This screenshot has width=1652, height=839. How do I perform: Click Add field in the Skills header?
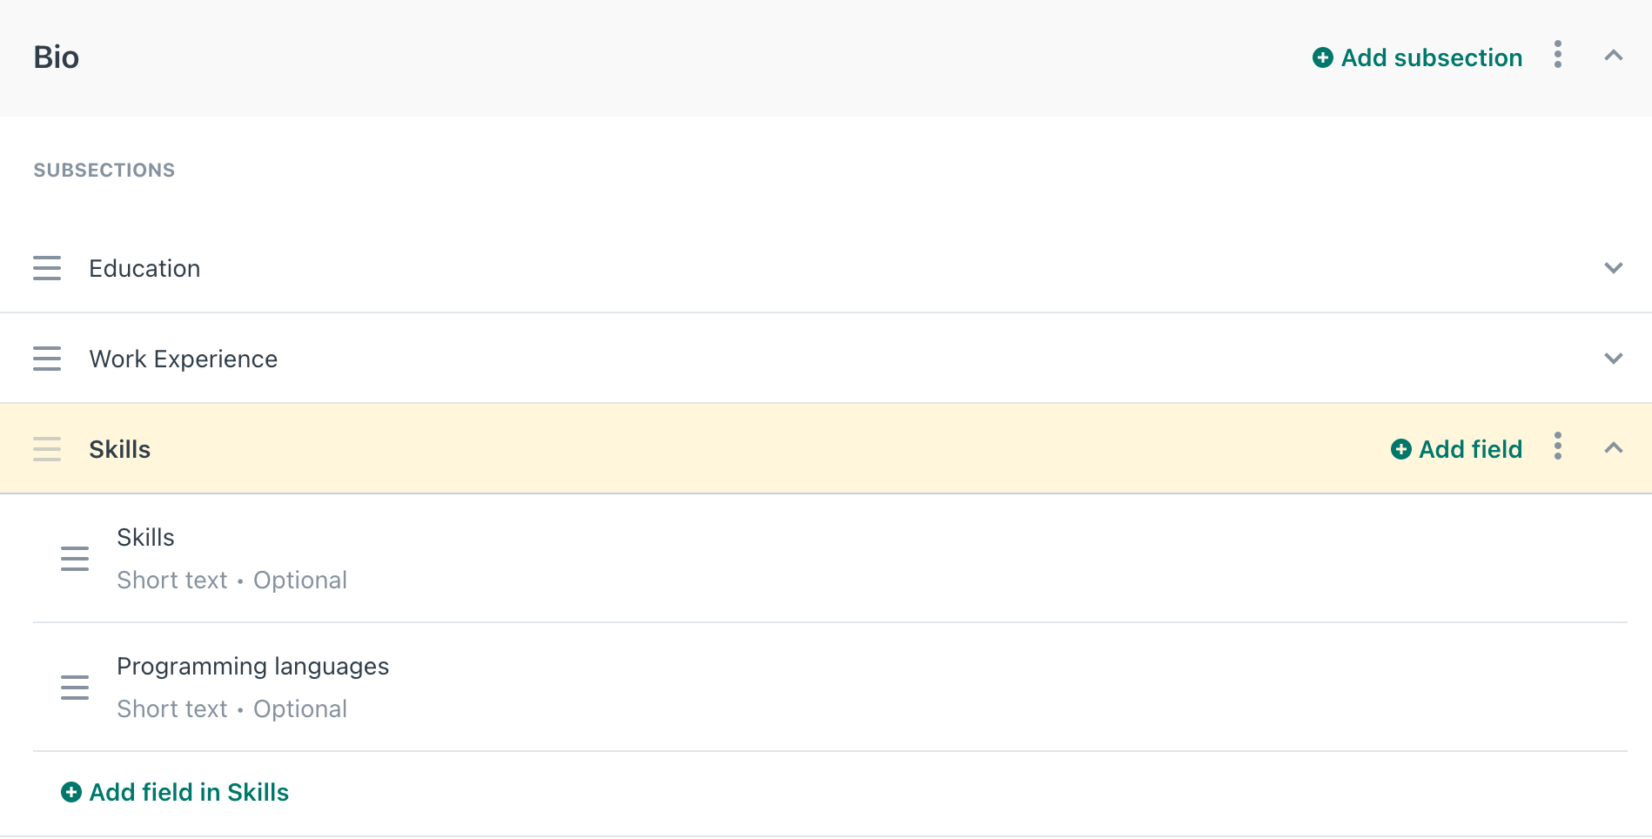click(1456, 449)
